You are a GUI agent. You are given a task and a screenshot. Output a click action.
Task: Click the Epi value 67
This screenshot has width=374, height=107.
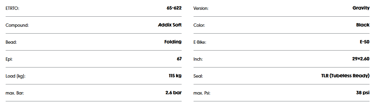179,59
